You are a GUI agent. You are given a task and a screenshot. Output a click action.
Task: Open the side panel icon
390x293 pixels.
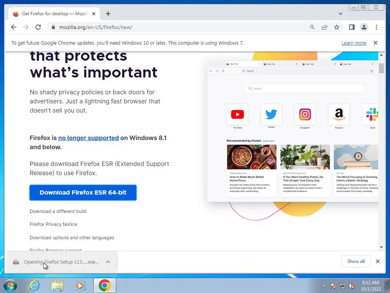tap(352, 27)
